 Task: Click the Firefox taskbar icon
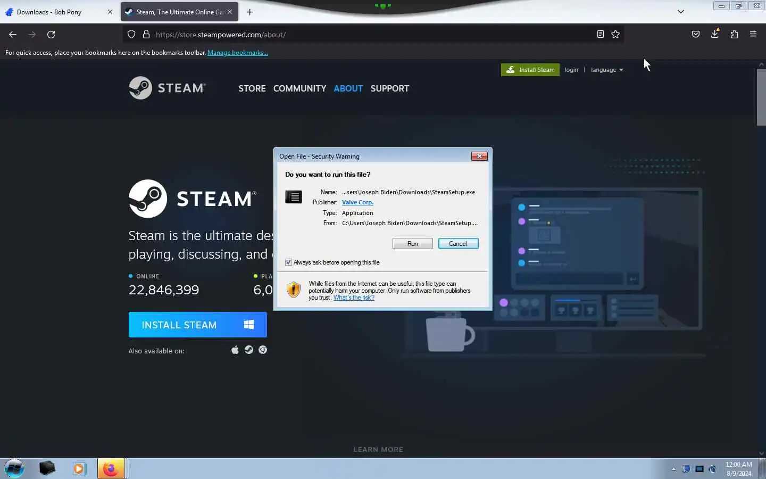pos(111,468)
